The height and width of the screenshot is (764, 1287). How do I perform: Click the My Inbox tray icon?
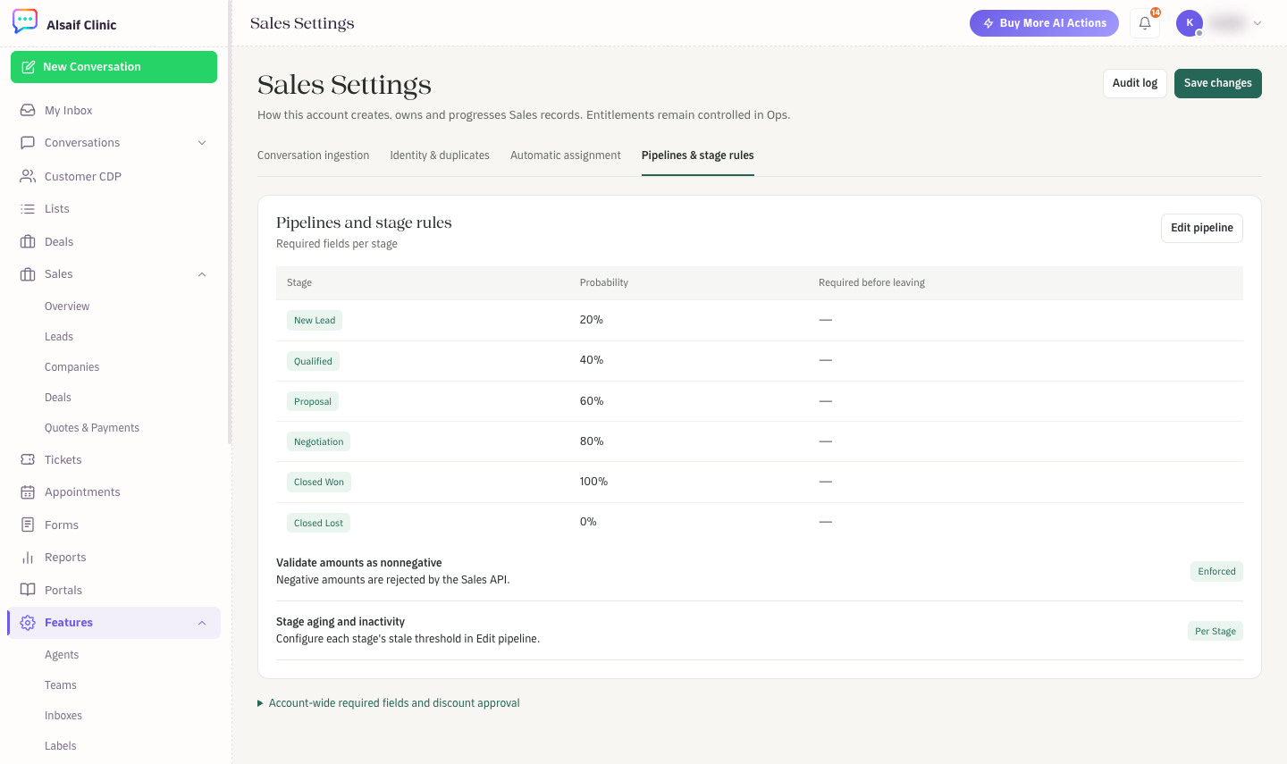[28, 110]
